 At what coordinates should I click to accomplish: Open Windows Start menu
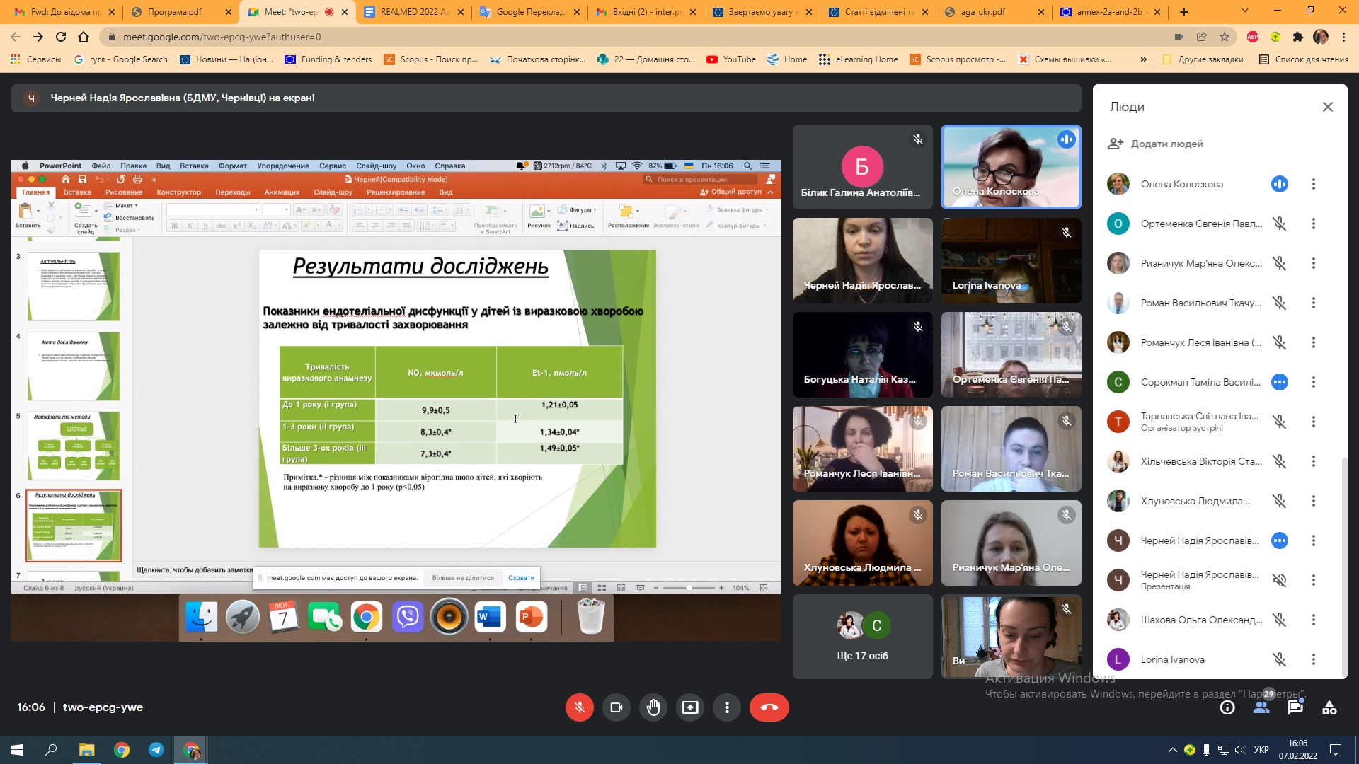(17, 750)
